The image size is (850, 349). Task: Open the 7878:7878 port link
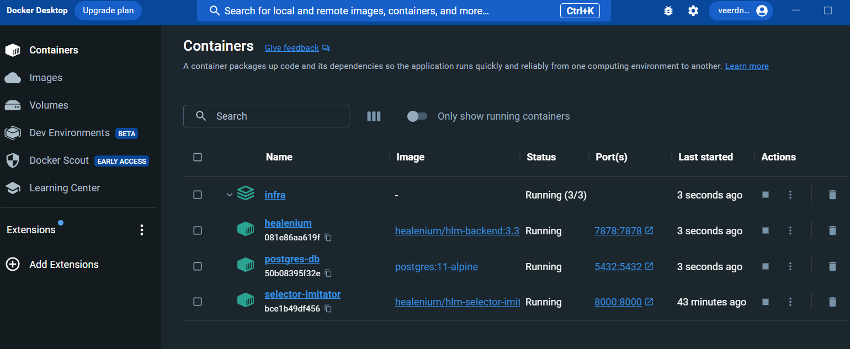(619, 230)
